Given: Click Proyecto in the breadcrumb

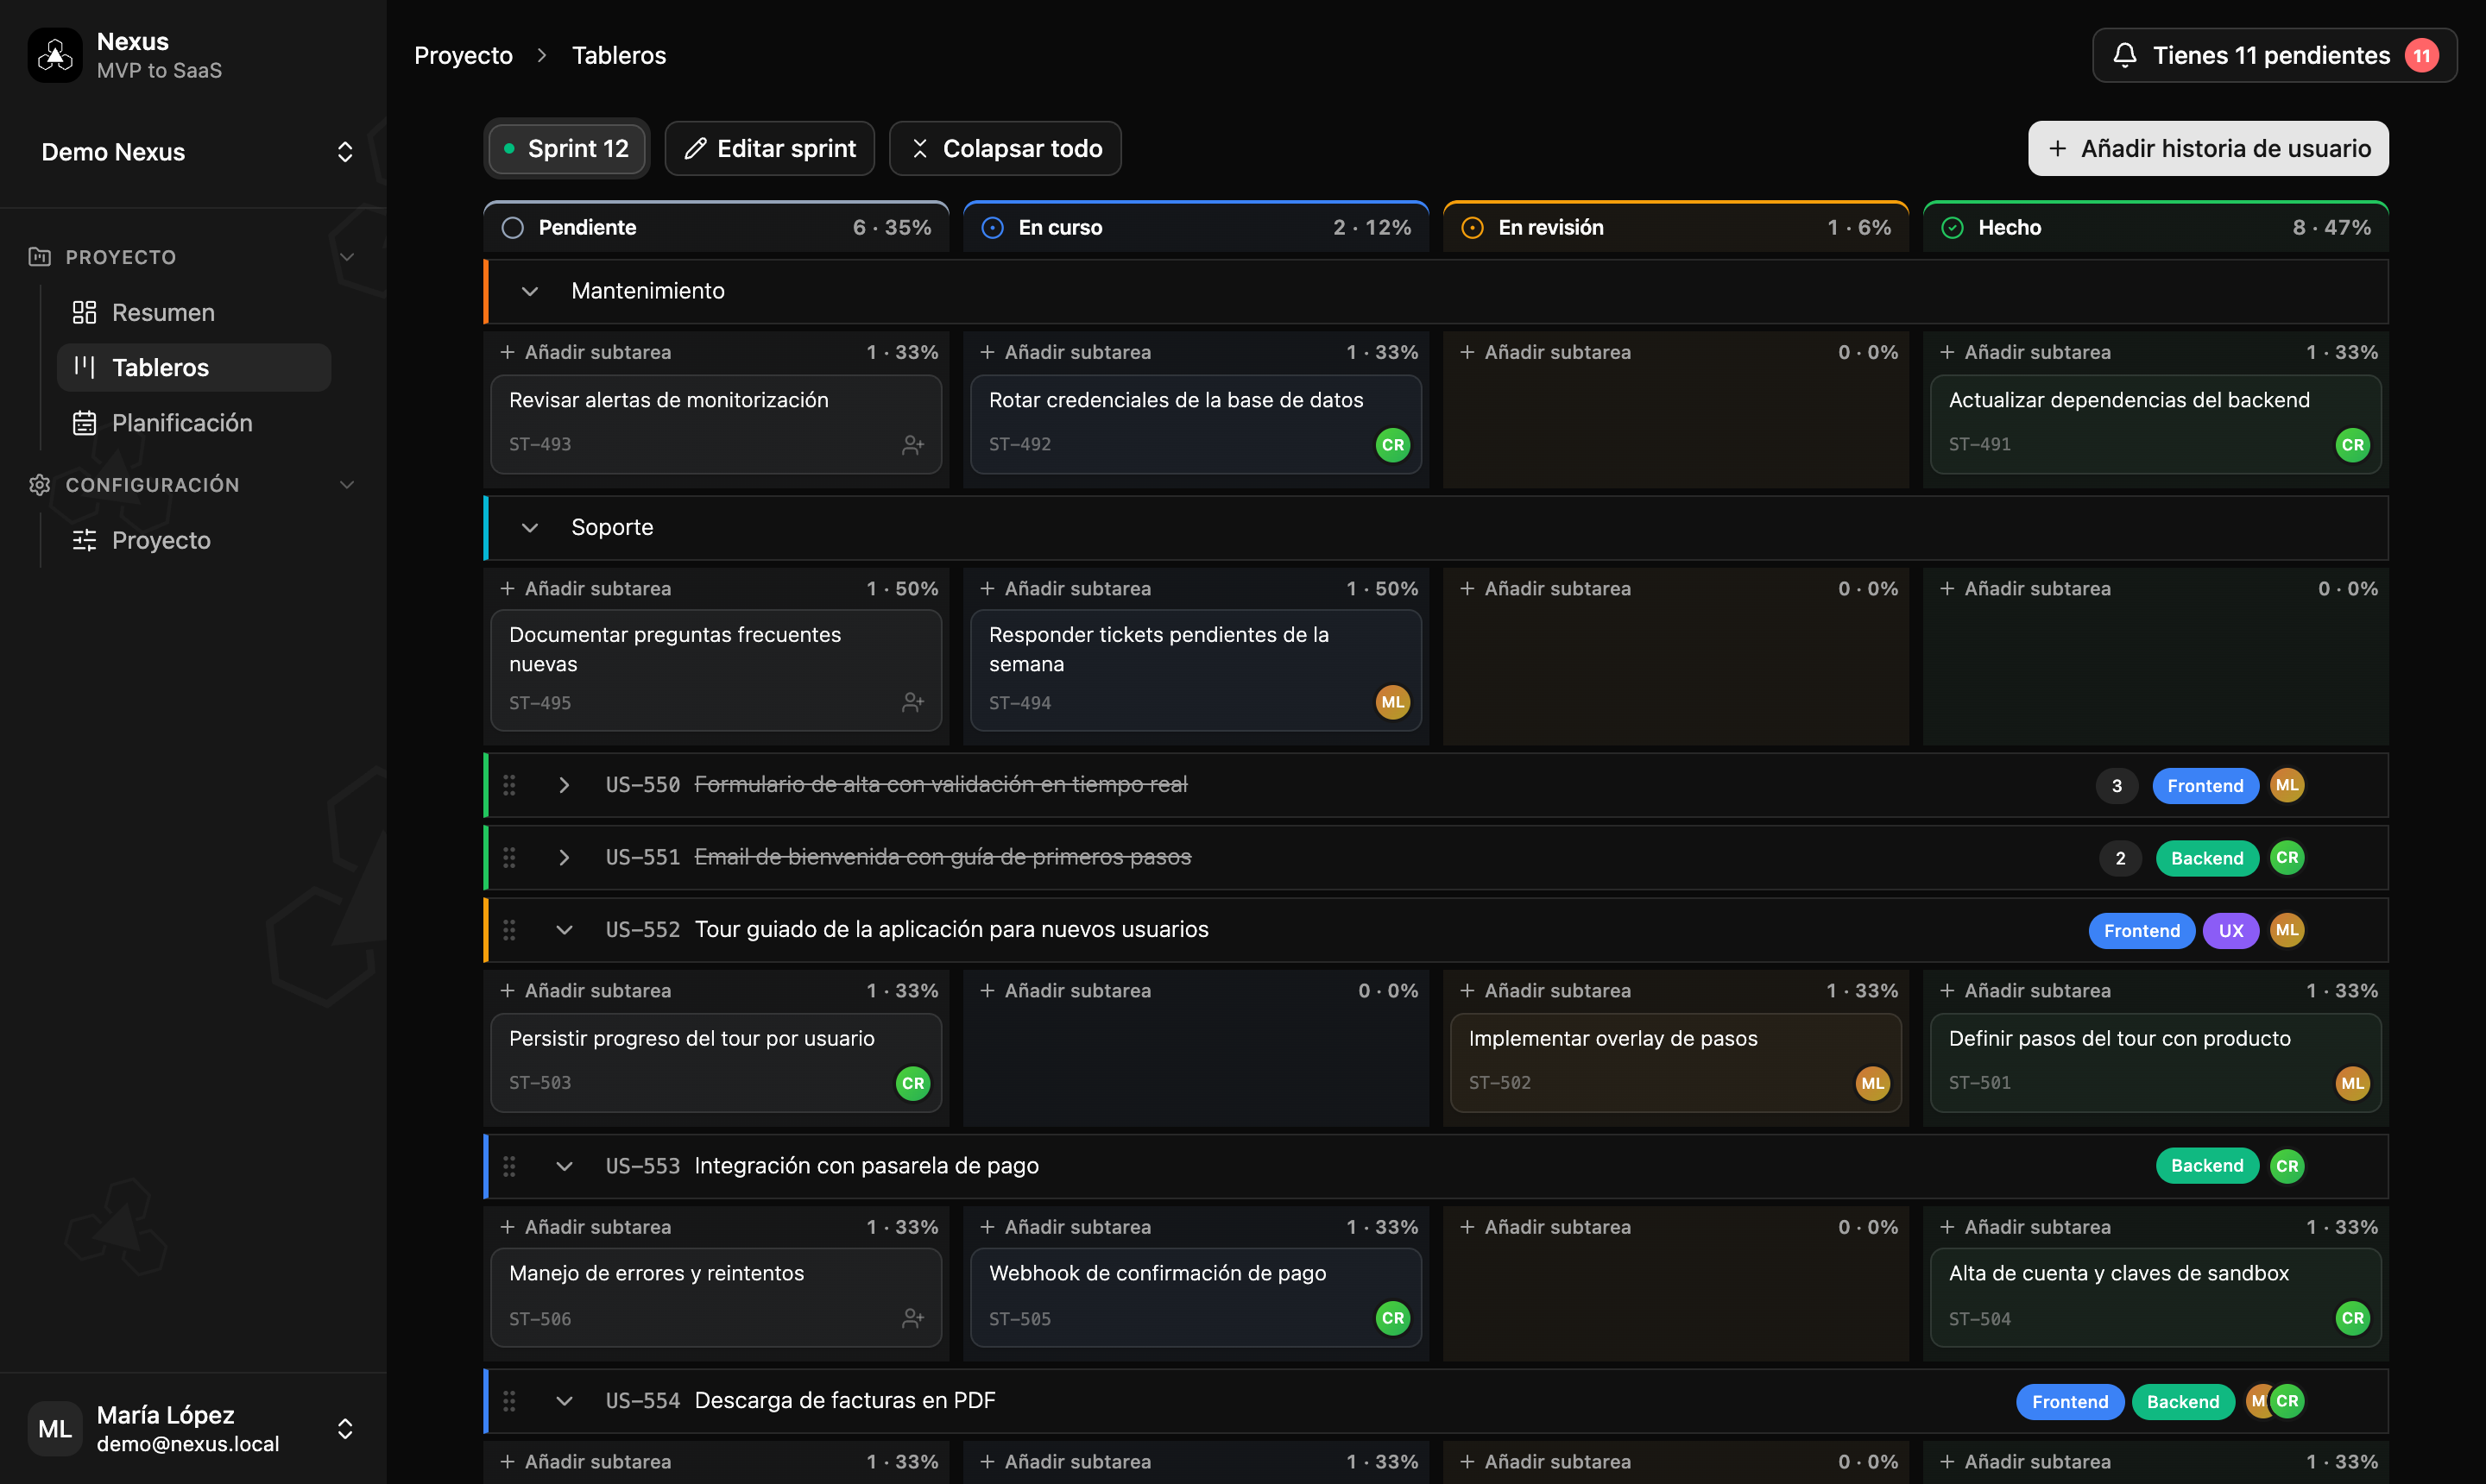Looking at the screenshot, I should point(464,55).
